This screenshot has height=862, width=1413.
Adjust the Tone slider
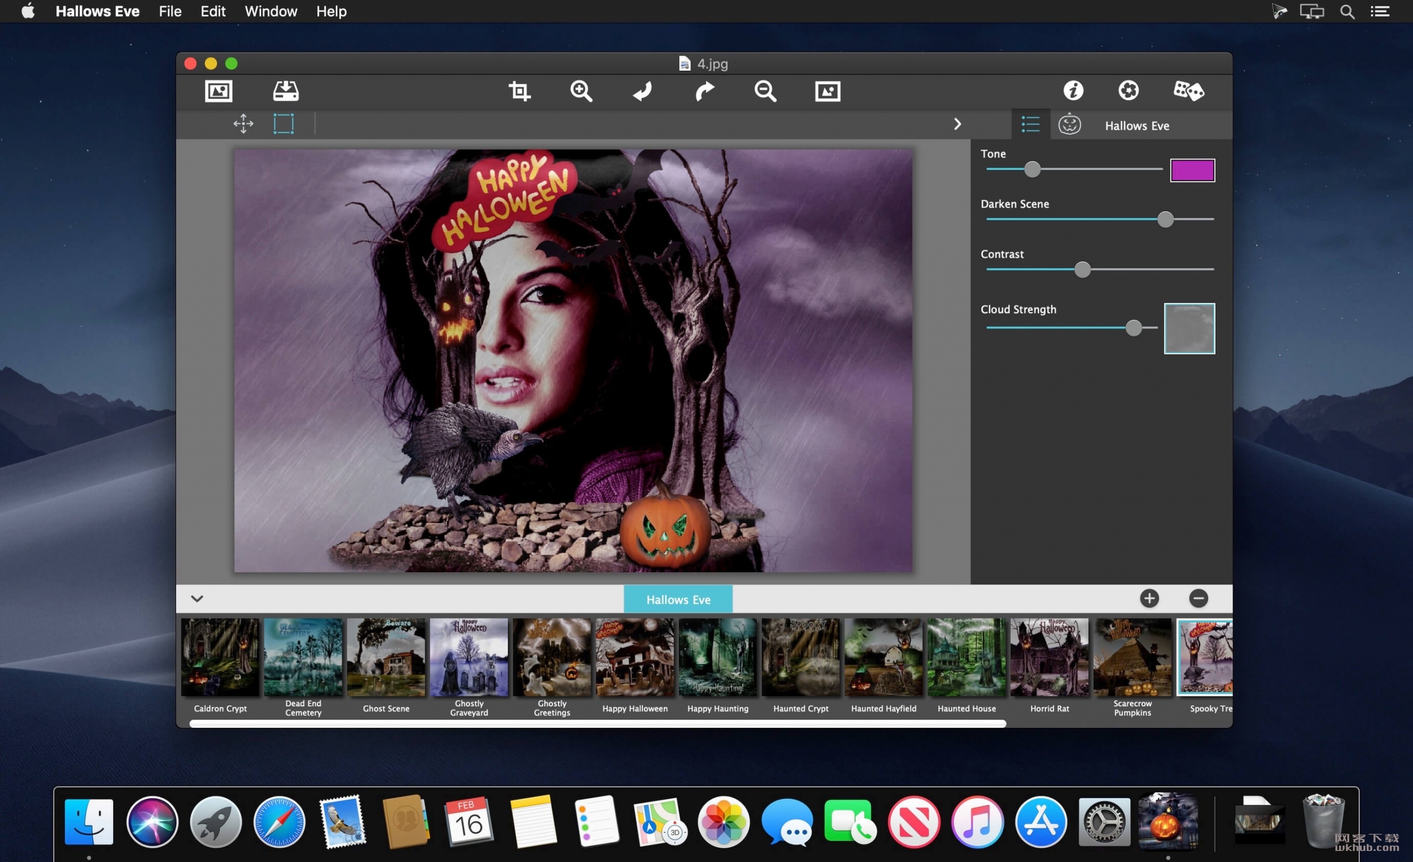click(1032, 169)
